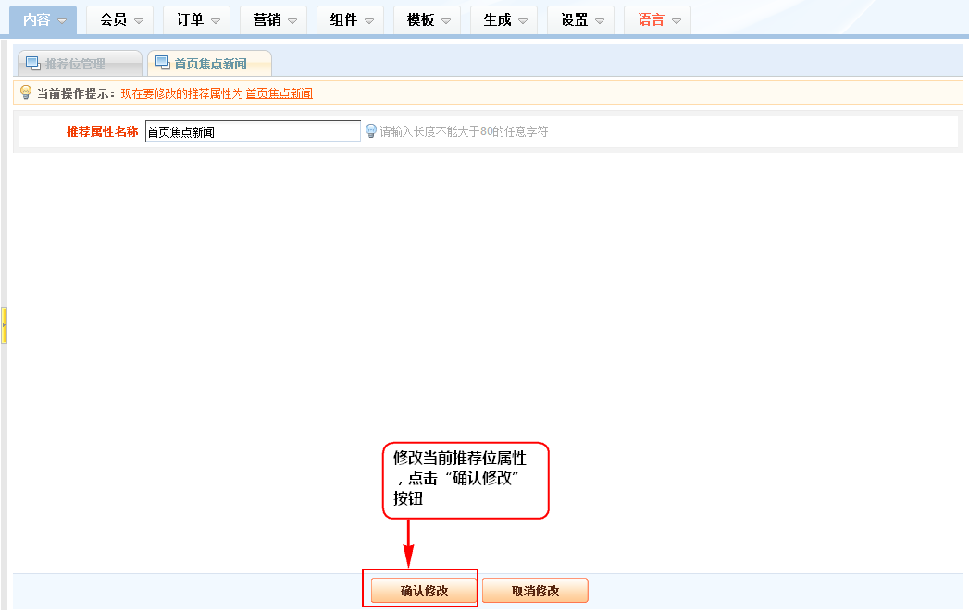
Task: Expand the 内容 menu dropdown arrow
Action: coord(62,20)
